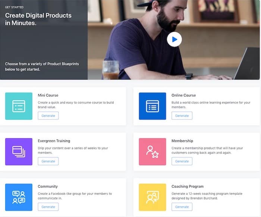Click the Membership title
This screenshot has width=261, height=217.
point(182,141)
